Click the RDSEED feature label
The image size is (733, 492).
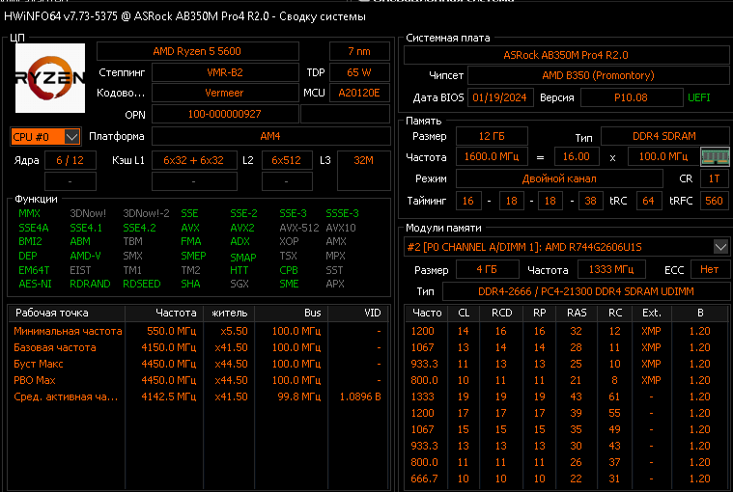142,284
